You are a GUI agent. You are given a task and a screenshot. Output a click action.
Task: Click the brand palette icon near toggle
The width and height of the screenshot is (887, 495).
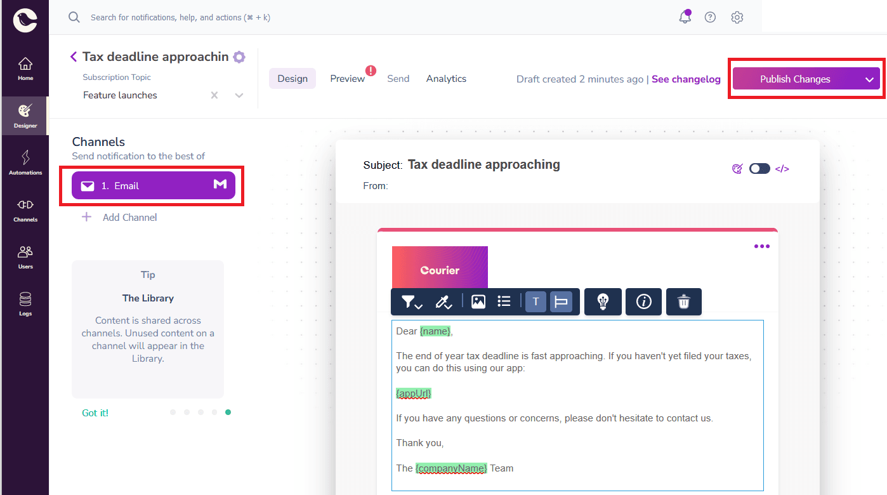[x=737, y=169]
